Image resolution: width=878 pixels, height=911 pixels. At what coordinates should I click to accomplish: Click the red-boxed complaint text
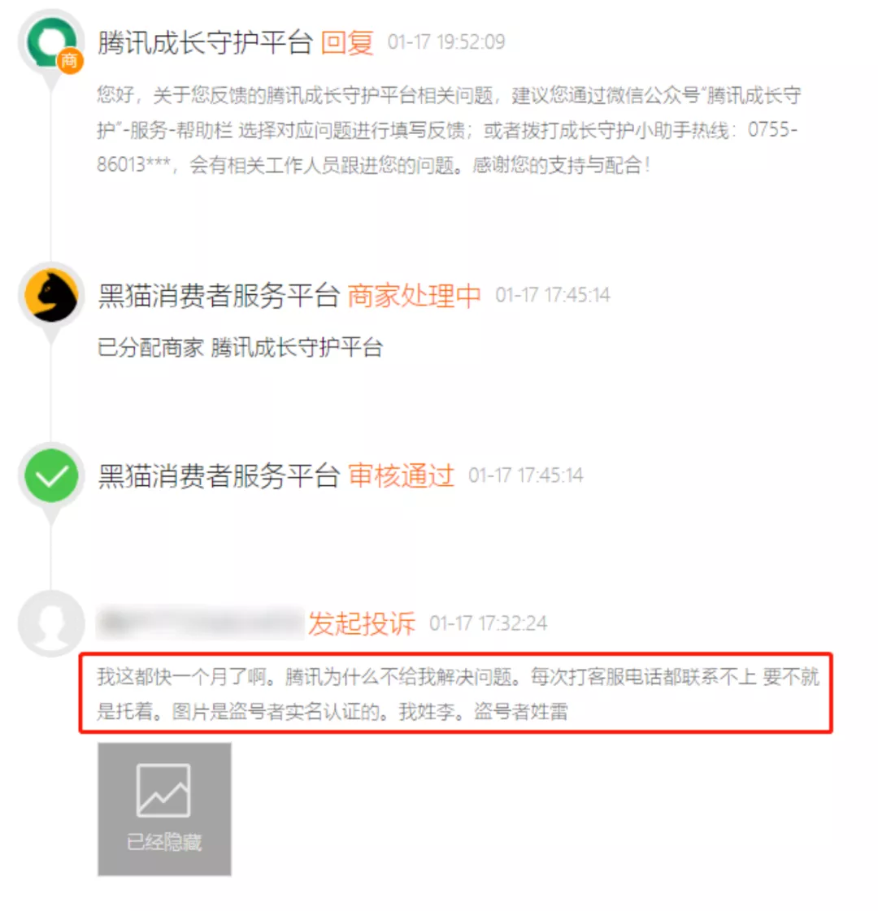(456, 693)
